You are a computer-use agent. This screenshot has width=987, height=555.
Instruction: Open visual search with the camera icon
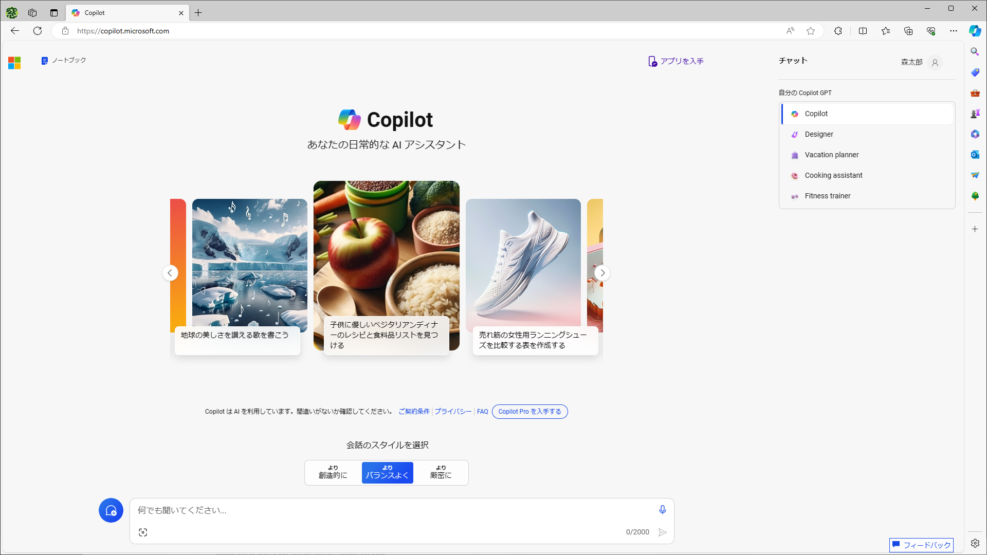pos(143,532)
